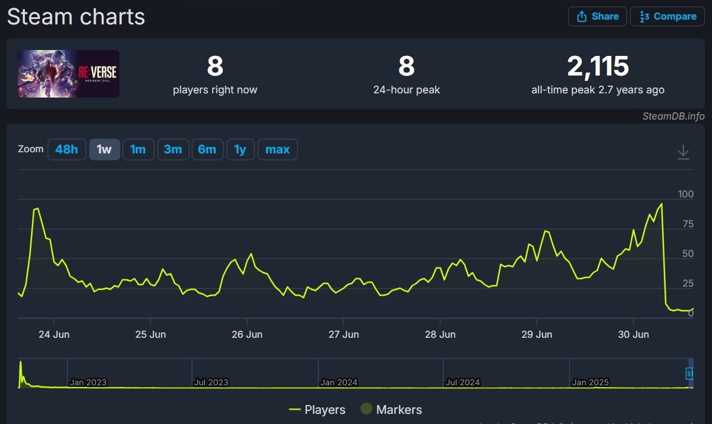Switch chart zoom to 1y
This screenshot has width=712, height=424.
coord(240,149)
